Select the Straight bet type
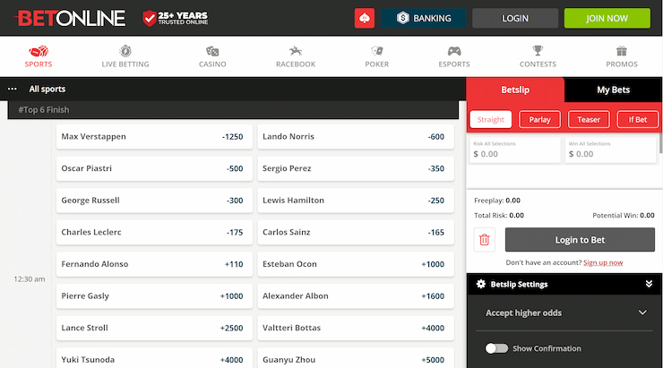 [490, 120]
